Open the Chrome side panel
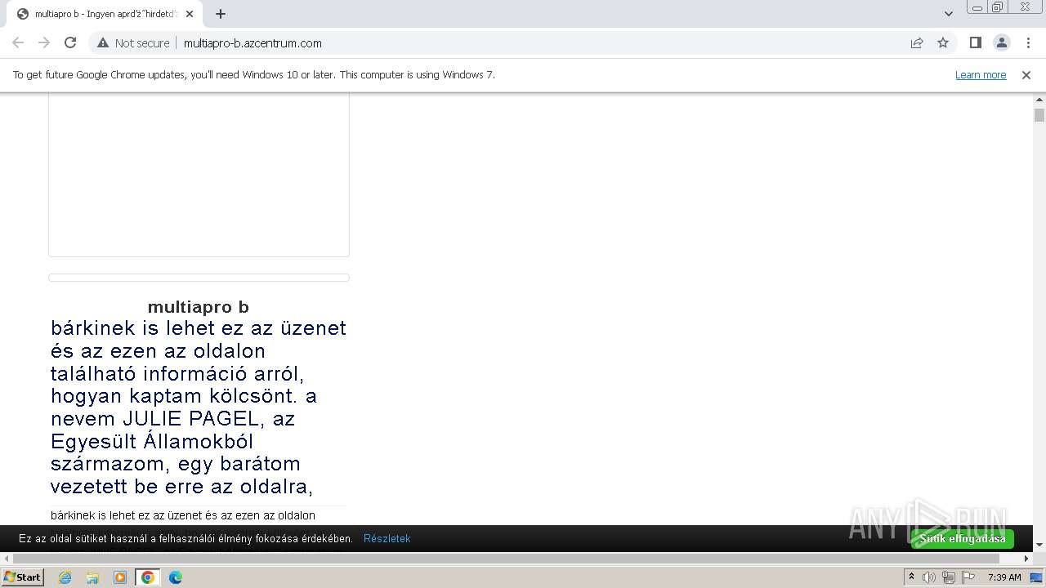 [x=976, y=43]
